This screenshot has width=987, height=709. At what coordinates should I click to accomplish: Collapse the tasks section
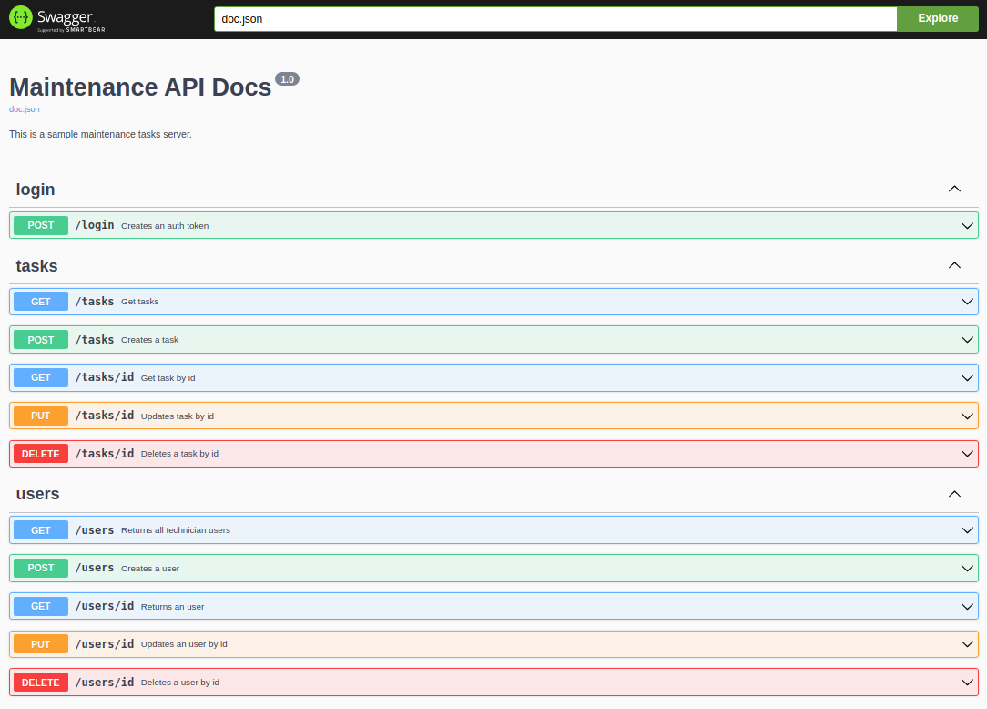pyautogui.click(x=954, y=265)
